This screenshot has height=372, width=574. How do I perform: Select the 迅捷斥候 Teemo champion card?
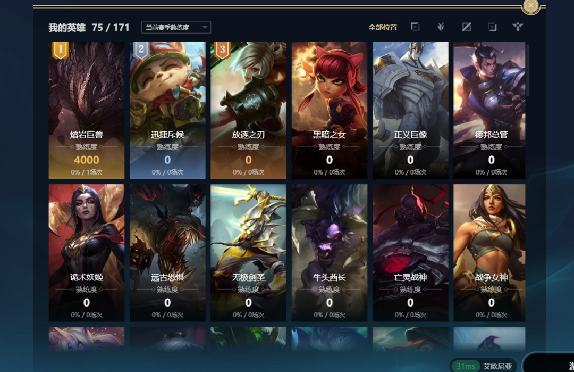pyautogui.click(x=167, y=110)
